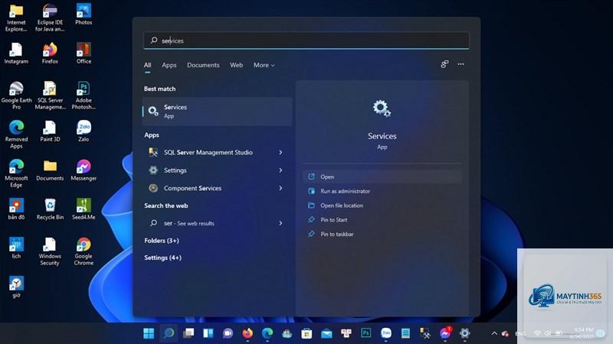
Task: Expand the Settings (4+) group
Action: click(162, 258)
